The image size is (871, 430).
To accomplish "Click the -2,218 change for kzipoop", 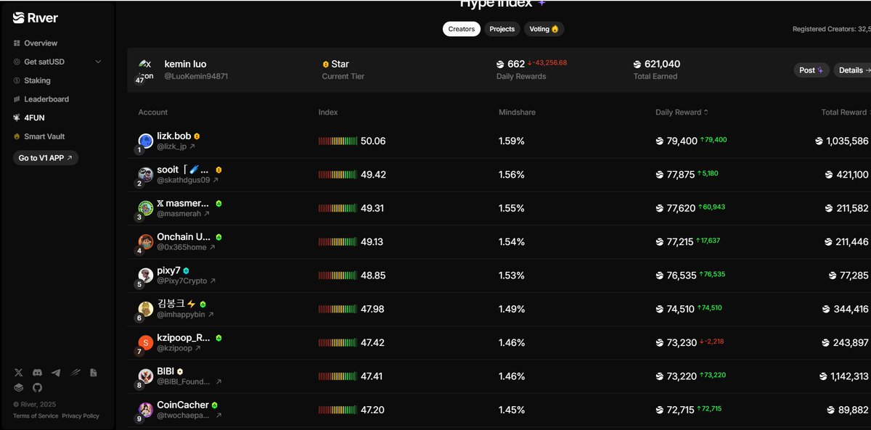I will click(712, 341).
